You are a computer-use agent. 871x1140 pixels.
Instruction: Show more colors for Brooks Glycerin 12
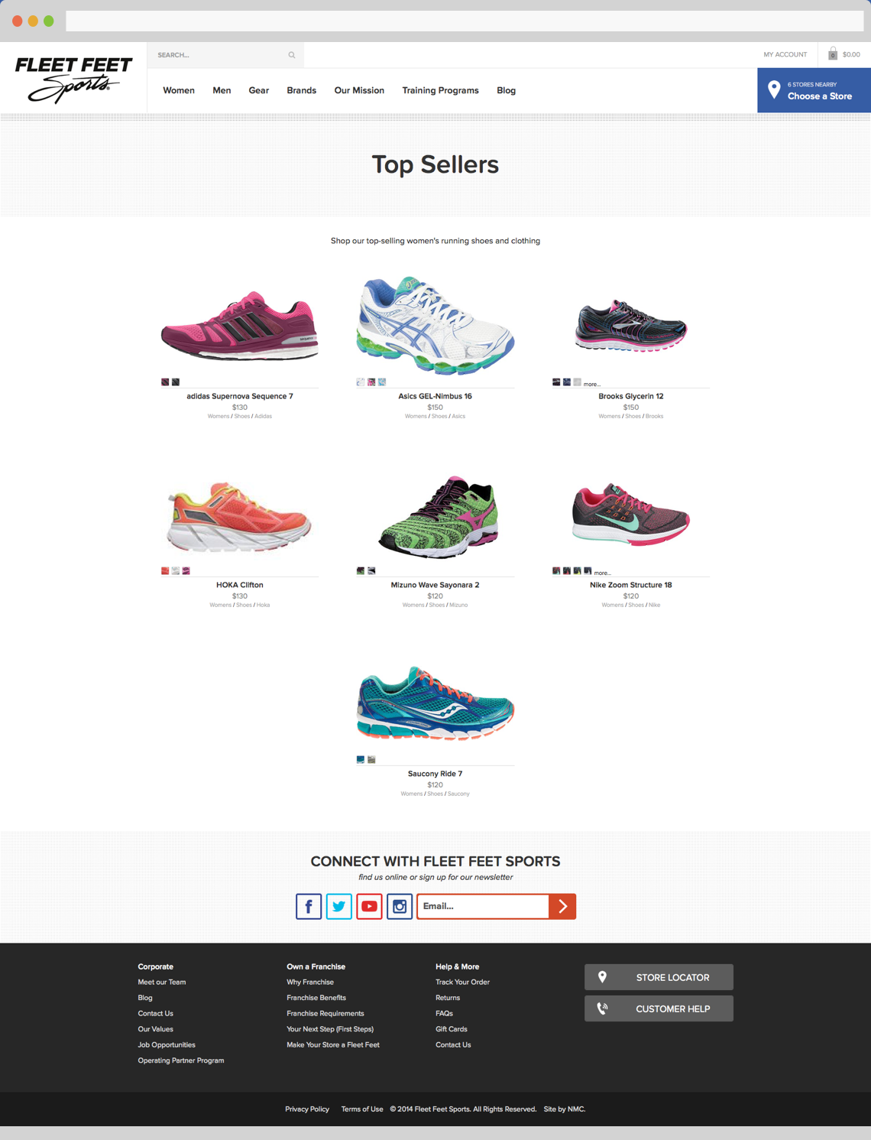[x=592, y=384]
